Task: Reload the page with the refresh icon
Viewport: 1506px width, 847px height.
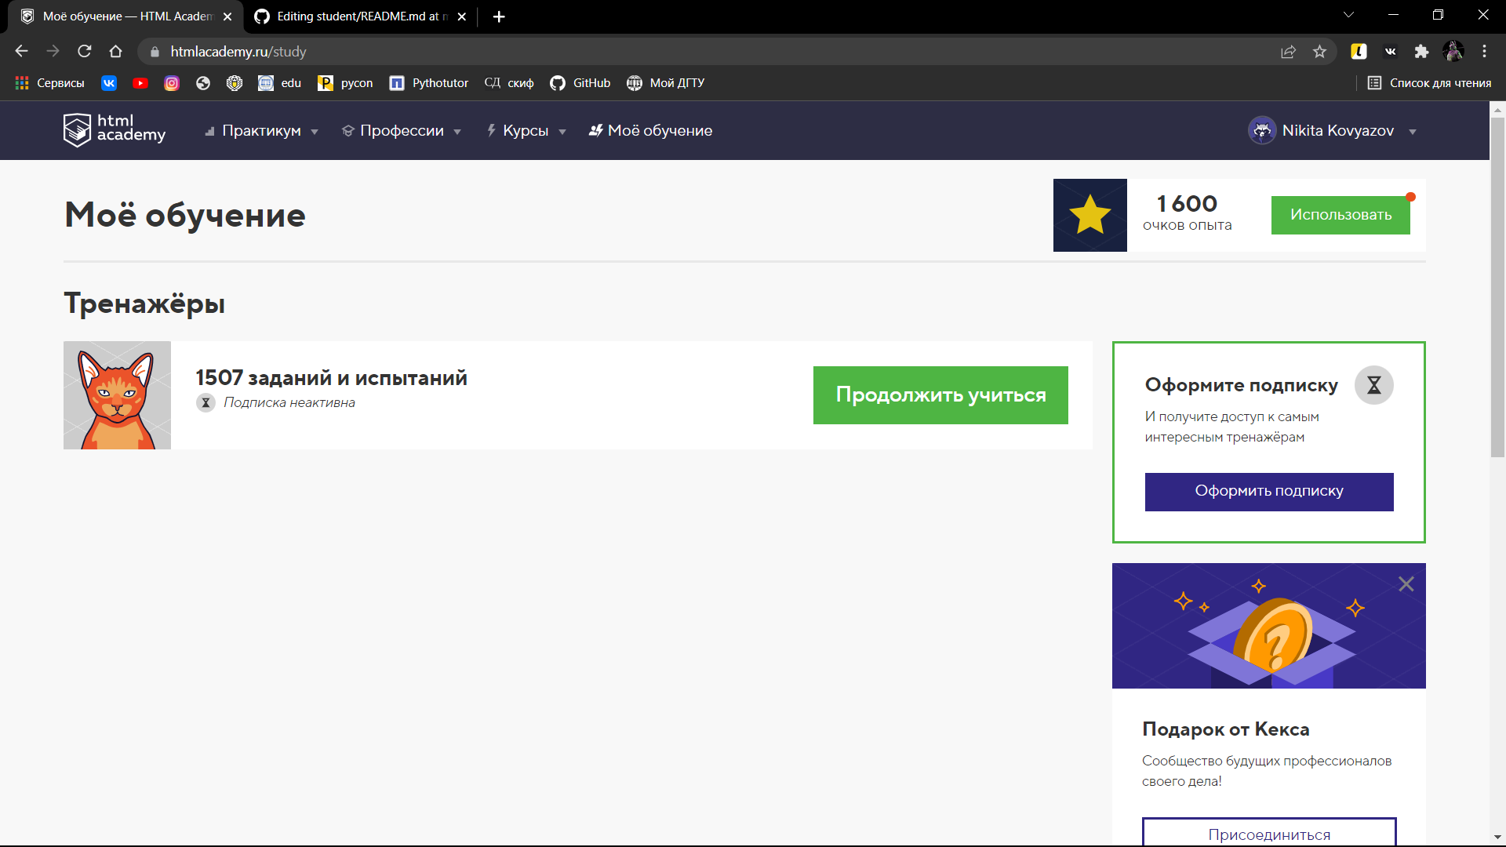Action: point(84,51)
